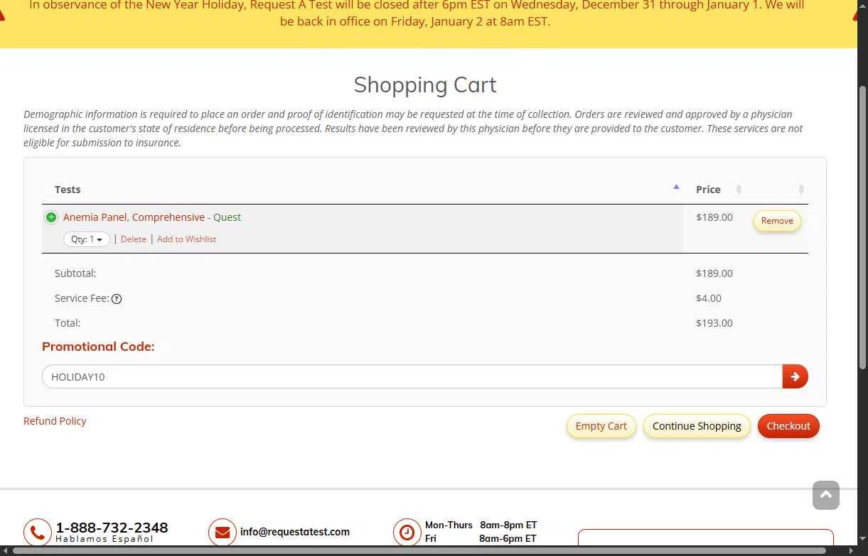
Task: Open the Refund Policy link
Action: click(55, 421)
